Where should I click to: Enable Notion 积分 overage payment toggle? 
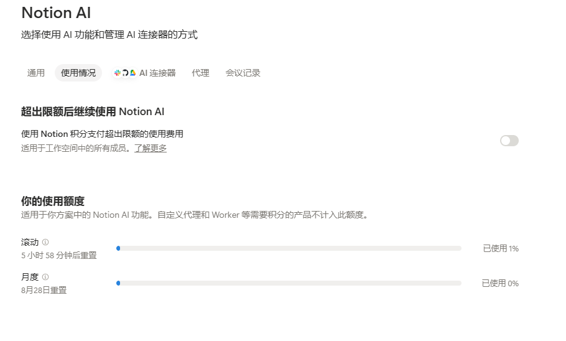509,141
